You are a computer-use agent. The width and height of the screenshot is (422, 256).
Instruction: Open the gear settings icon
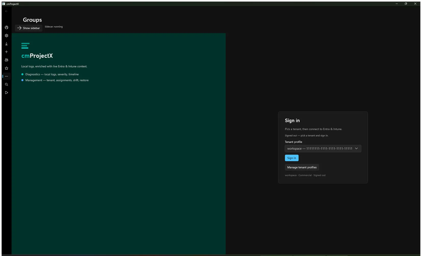click(x=6, y=36)
